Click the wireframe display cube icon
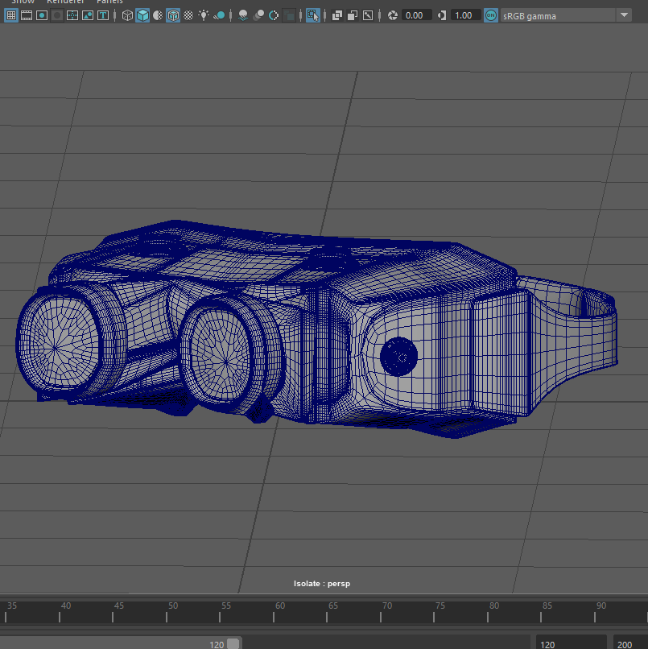648x649 pixels. [x=127, y=15]
